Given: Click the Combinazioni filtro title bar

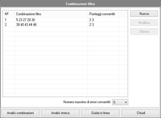Looking at the screenshot, I should (x=80, y=4).
